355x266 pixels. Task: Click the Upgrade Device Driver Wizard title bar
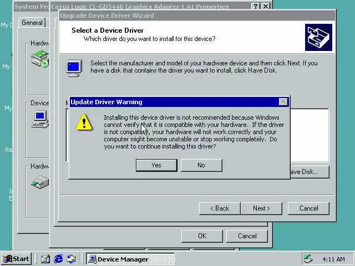[197, 16]
